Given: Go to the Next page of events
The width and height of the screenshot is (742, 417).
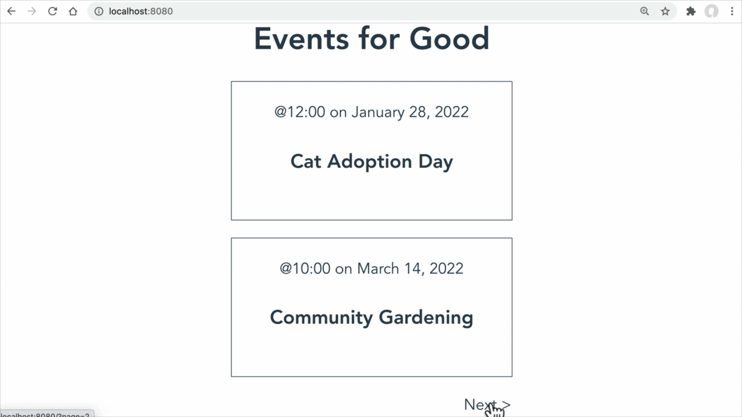Looking at the screenshot, I should 487,405.
